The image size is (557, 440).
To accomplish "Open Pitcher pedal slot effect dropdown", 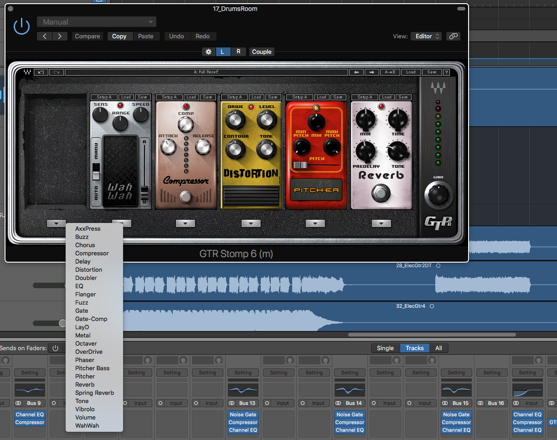I will pos(315,223).
